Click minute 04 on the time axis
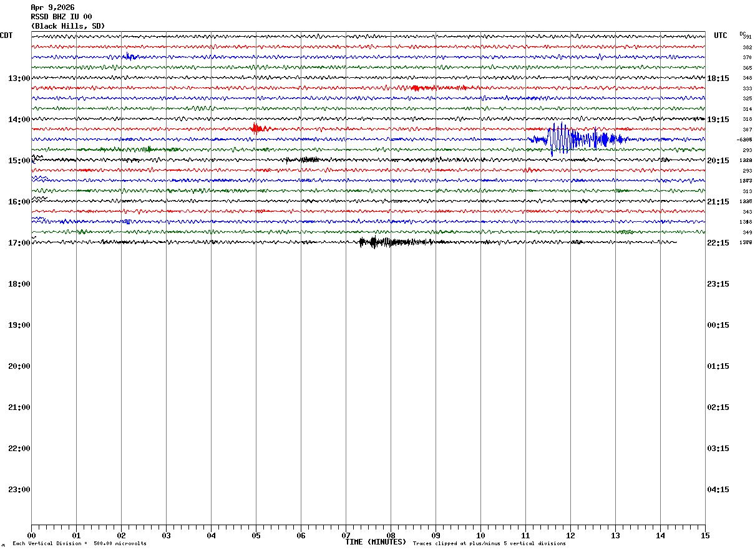Viewport: 755px width, 552px height. click(x=211, y=535)
